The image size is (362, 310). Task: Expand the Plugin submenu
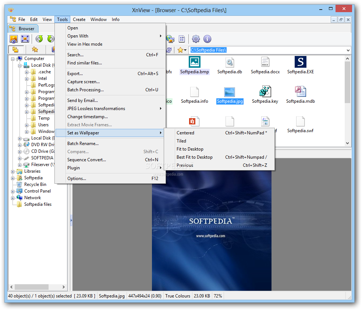[x=110, y=168]
